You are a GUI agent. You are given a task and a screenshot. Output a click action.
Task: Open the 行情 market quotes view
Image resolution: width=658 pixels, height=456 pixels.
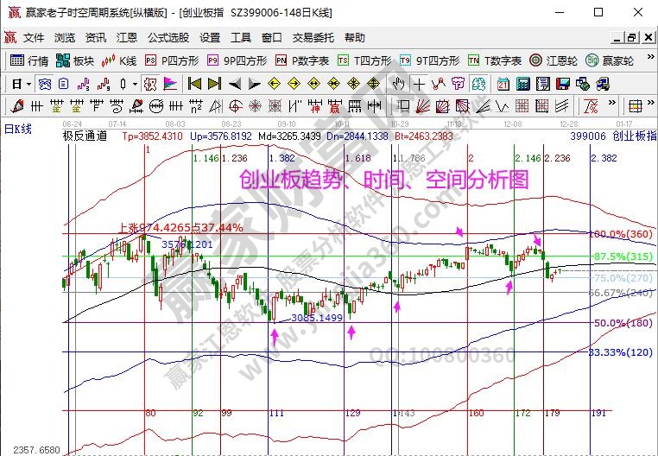29,60
